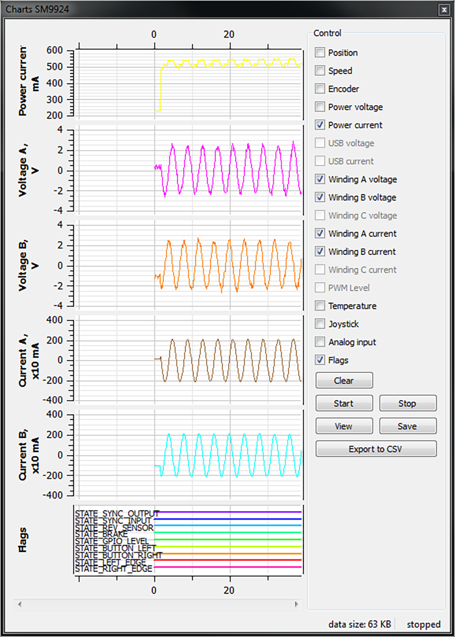Enable the Temperature checkbox

(319, 306)
